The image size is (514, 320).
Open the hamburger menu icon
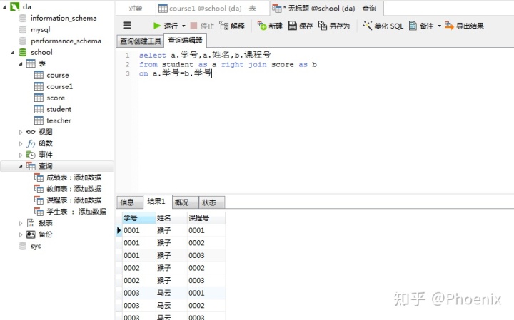click(x=127, y=25)
